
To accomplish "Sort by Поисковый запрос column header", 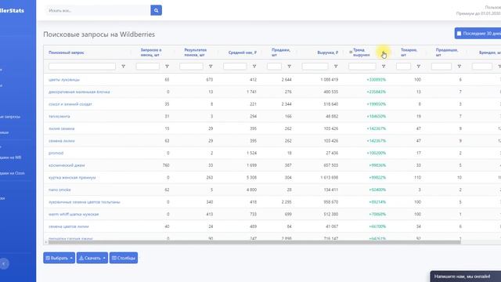I will click(x=67, y=52).
